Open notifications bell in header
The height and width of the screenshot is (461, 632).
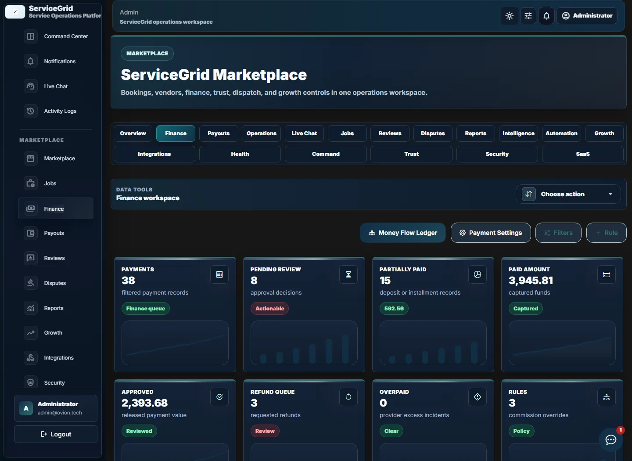click(x=546, y=16)
